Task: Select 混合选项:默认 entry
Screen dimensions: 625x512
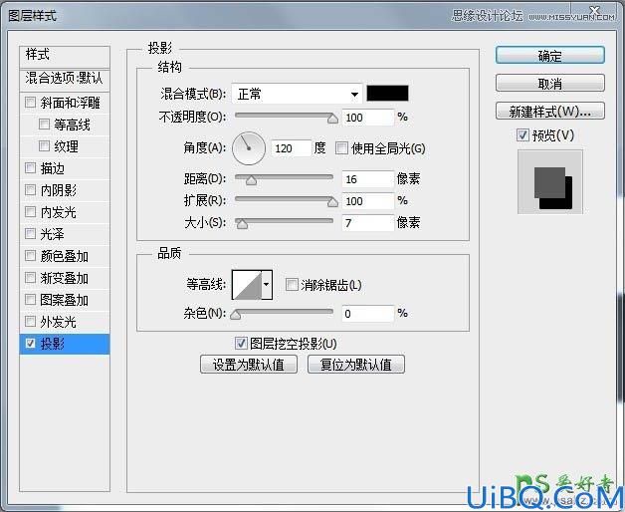Action: click(x=65, y=79)
